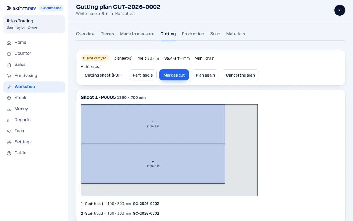Click the Home house icon
353x221 pixels.
[9, 43]
